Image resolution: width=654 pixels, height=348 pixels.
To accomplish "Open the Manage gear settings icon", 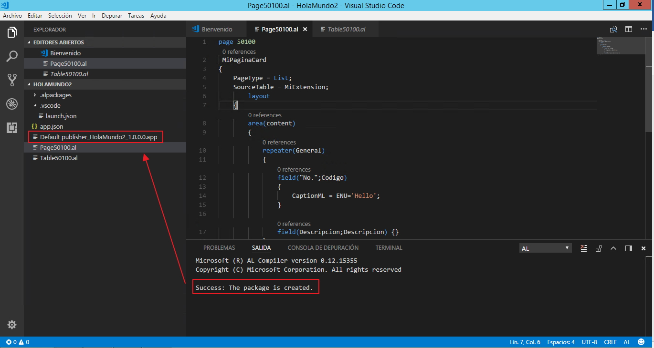I will click(x=12, y=325).
